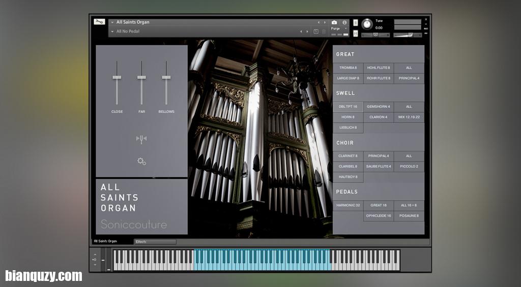The width and height of the screenshot is (521, 287).
Task: Show instrument info icon
Action: point(344,22)
